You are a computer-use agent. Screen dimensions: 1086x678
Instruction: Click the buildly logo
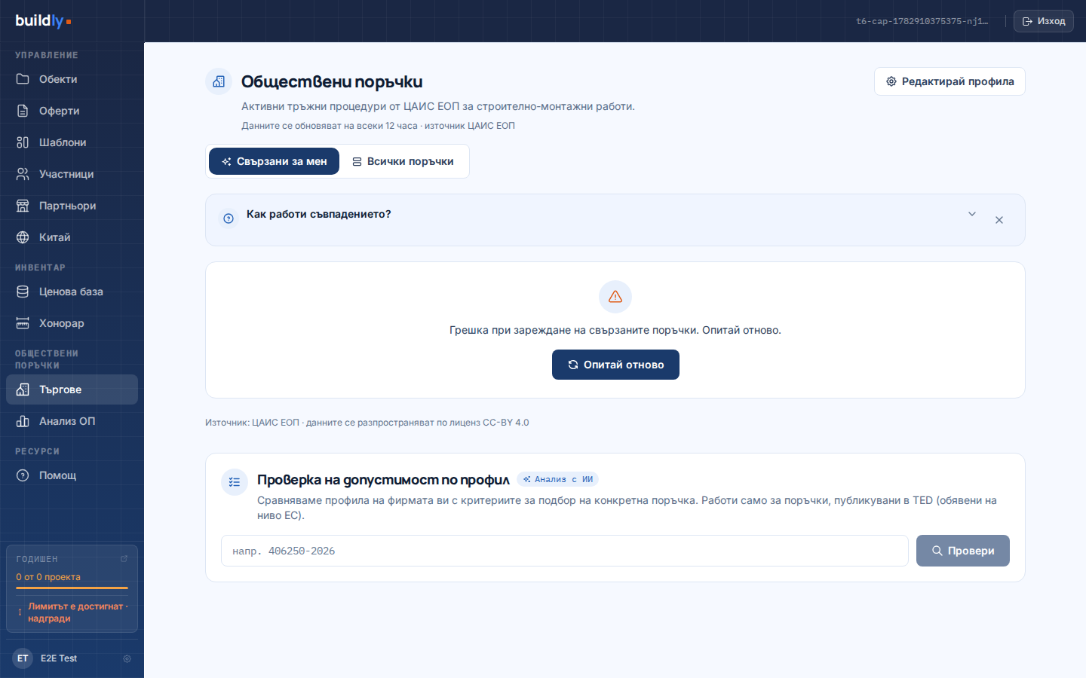(x=43, y=21)
